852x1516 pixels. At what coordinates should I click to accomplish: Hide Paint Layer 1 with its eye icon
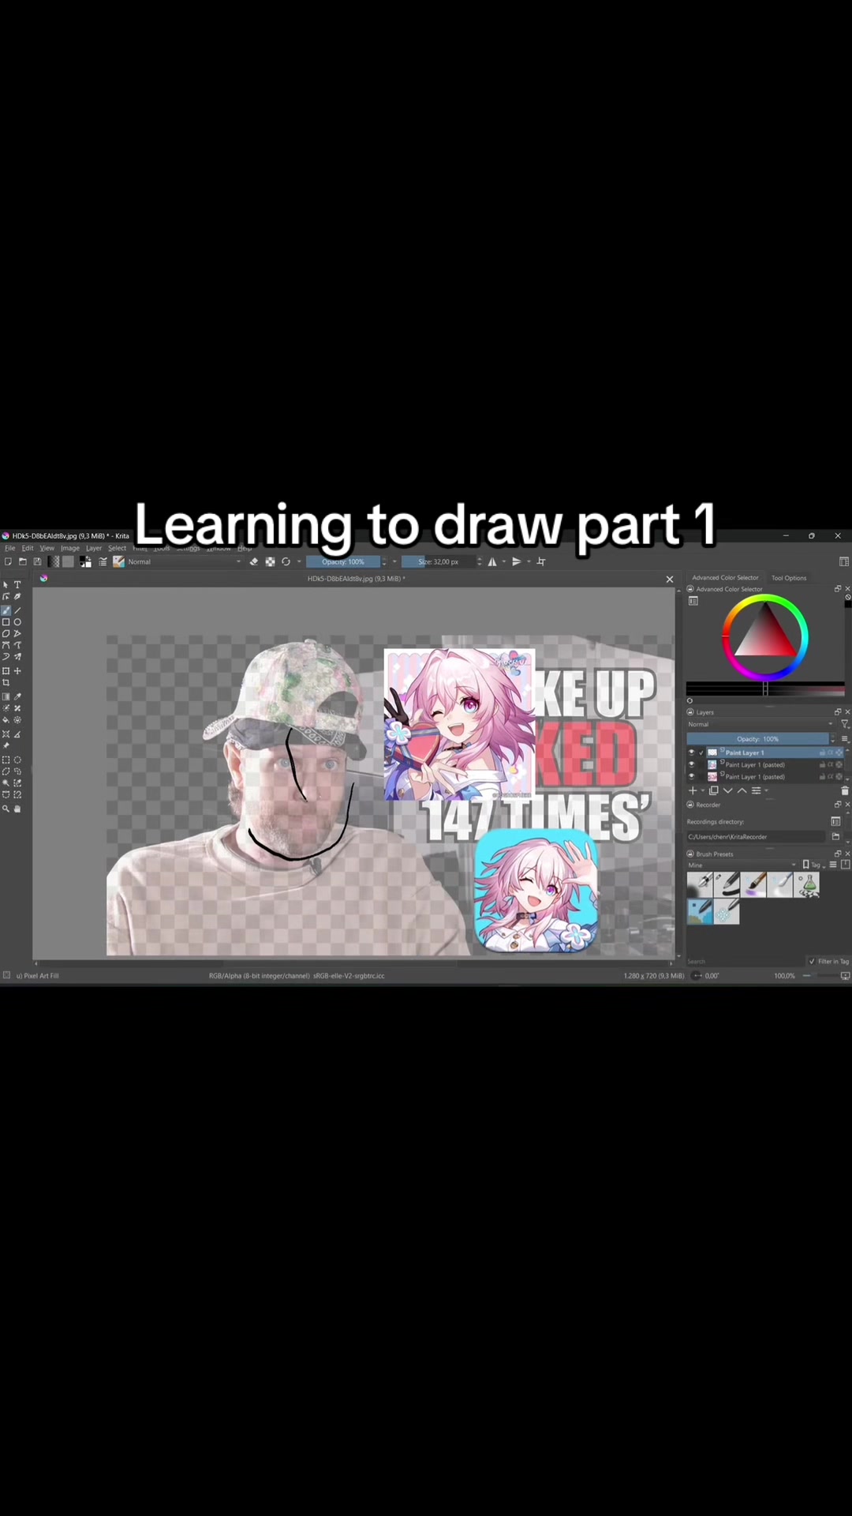[x=692, y=752]
